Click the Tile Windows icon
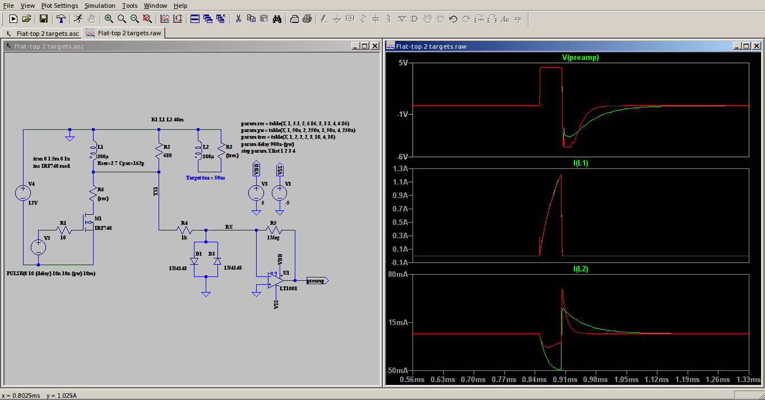The width and height of the screenshot is (765, 400). pos(195,18)
